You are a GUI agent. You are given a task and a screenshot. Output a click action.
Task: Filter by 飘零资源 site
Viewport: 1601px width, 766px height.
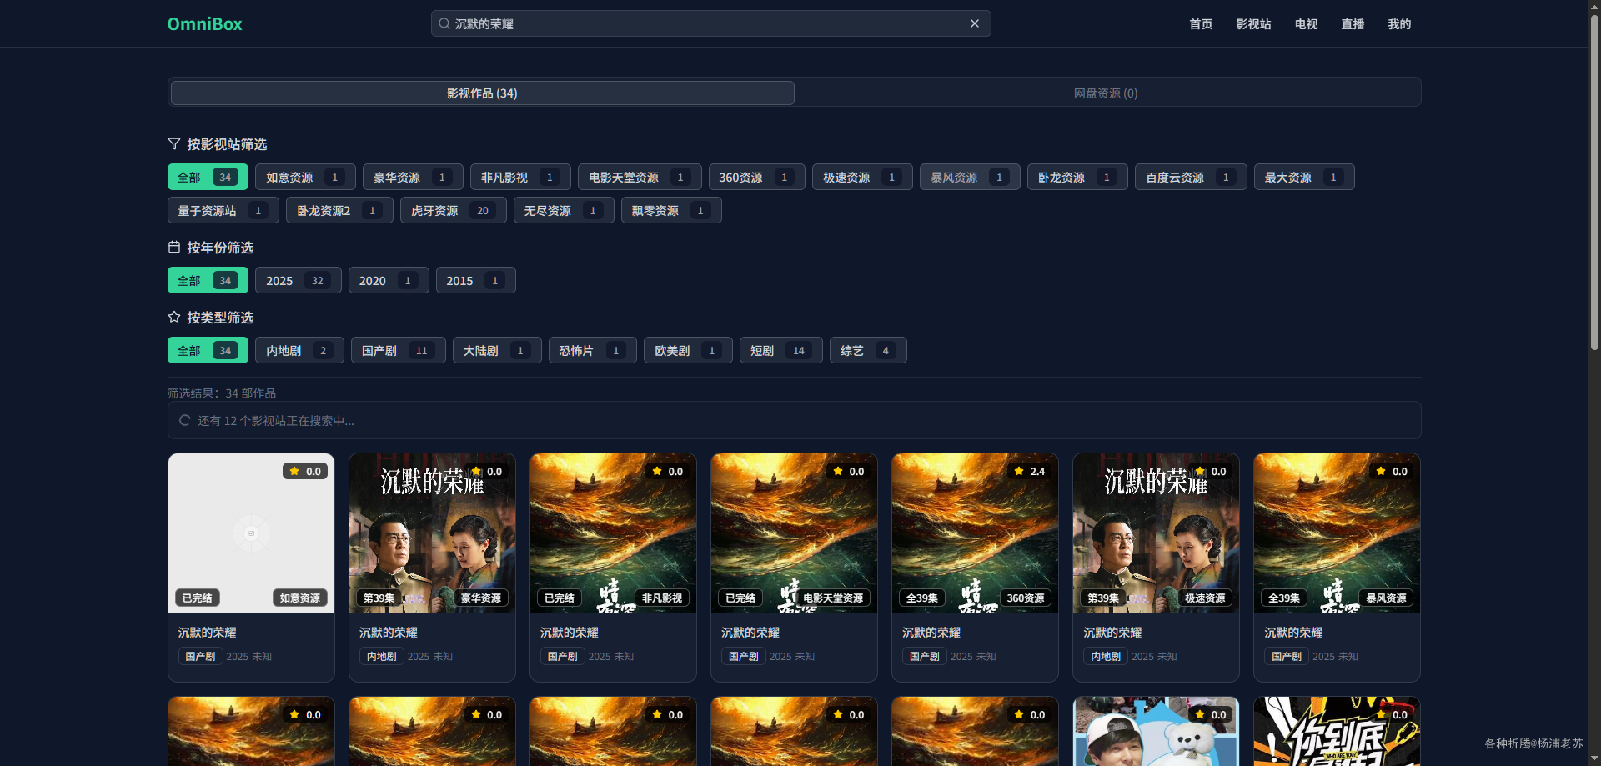(x=671, y=210)
